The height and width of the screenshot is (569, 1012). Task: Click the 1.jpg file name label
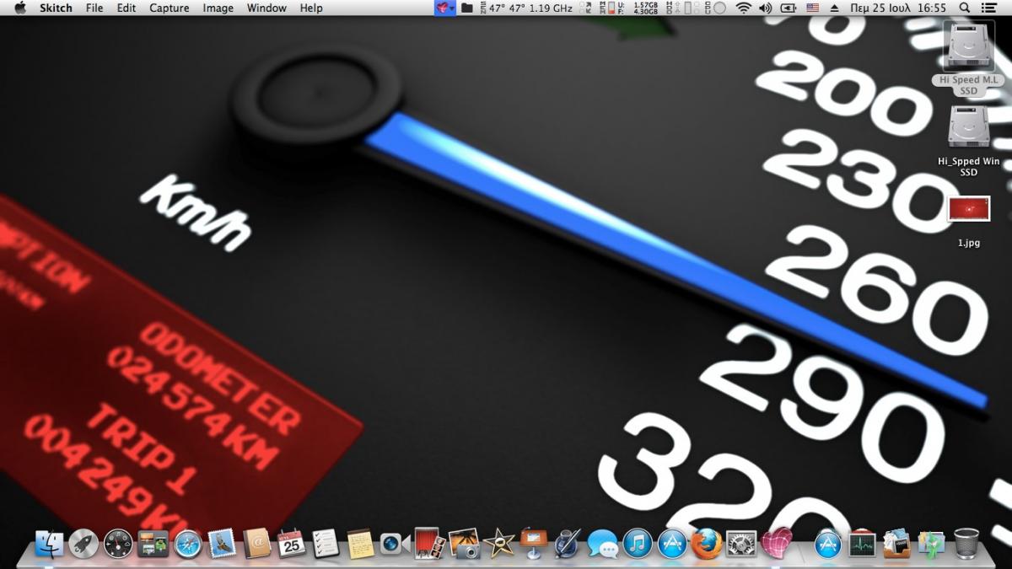coord(968,243)
